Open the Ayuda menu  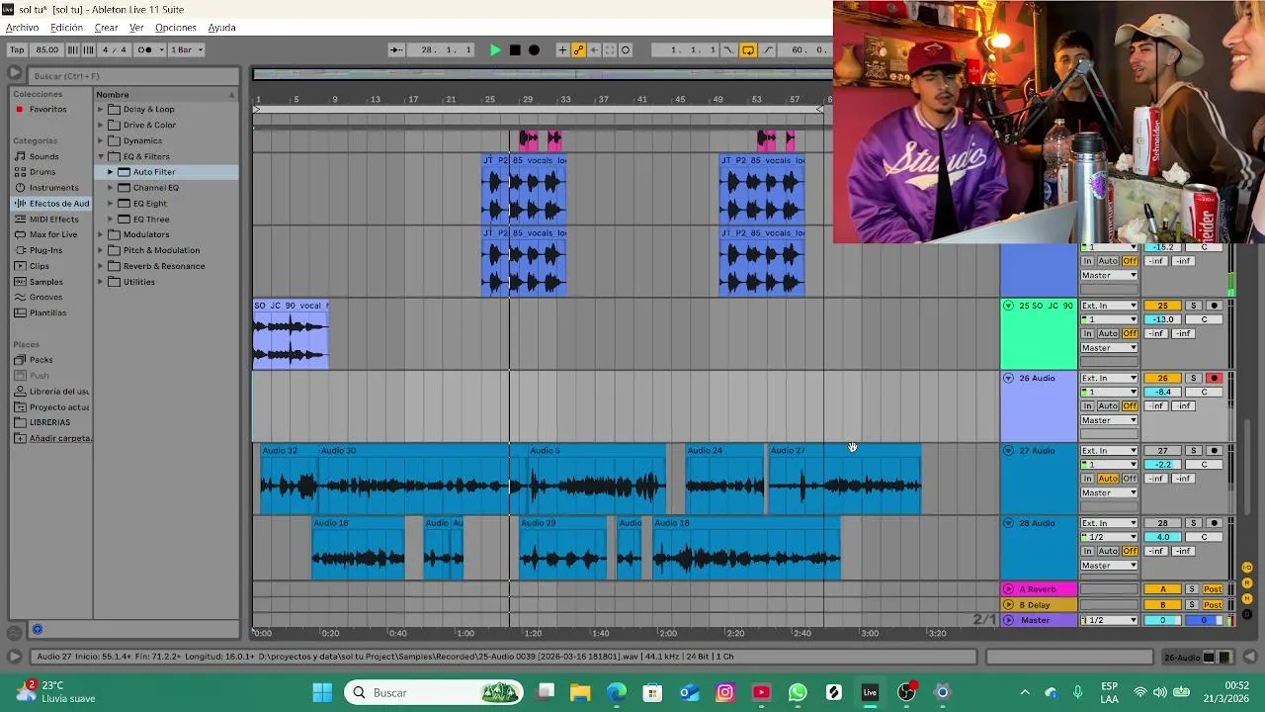point(221,28)
